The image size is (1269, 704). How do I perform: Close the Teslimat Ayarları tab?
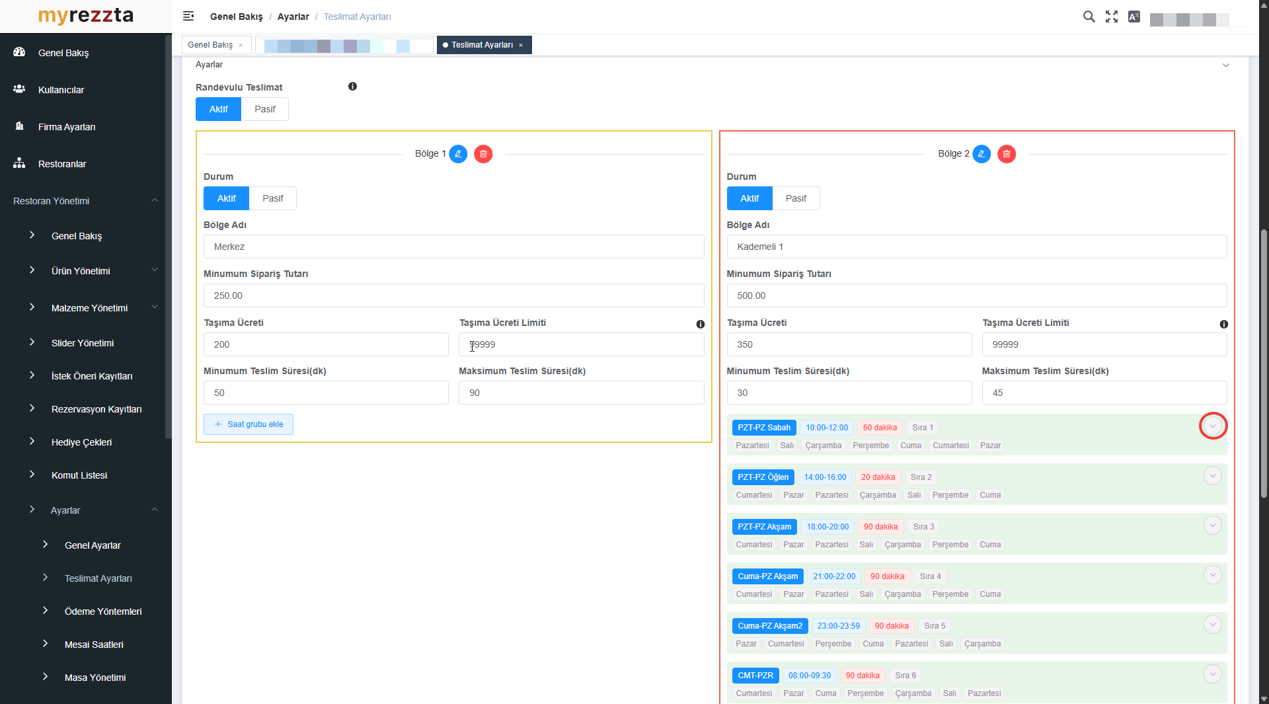[521, 45]
